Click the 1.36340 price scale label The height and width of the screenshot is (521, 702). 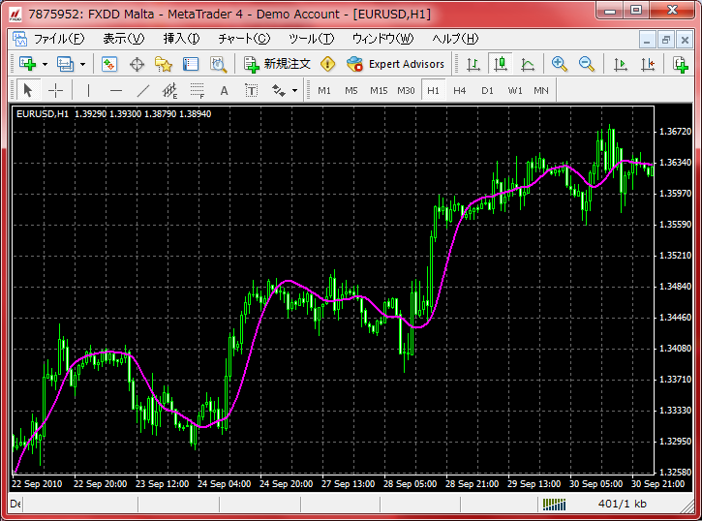coord(676,162)
